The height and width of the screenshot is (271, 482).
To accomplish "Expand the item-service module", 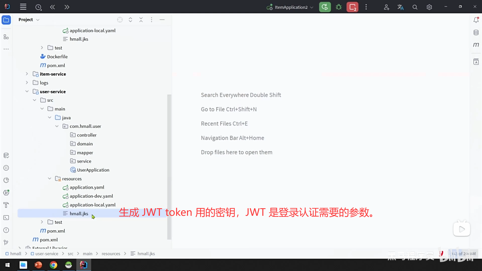I will (x=27, y=74).
